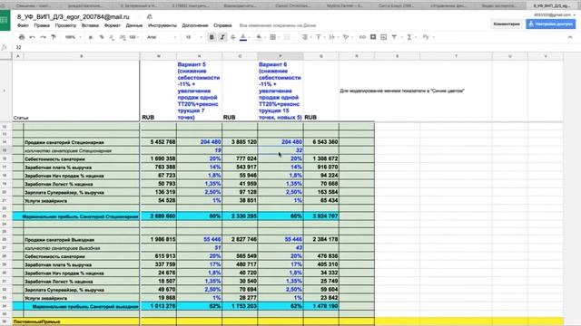
Task: Print the spreadsheet
Action: click(x=22, y=37)
